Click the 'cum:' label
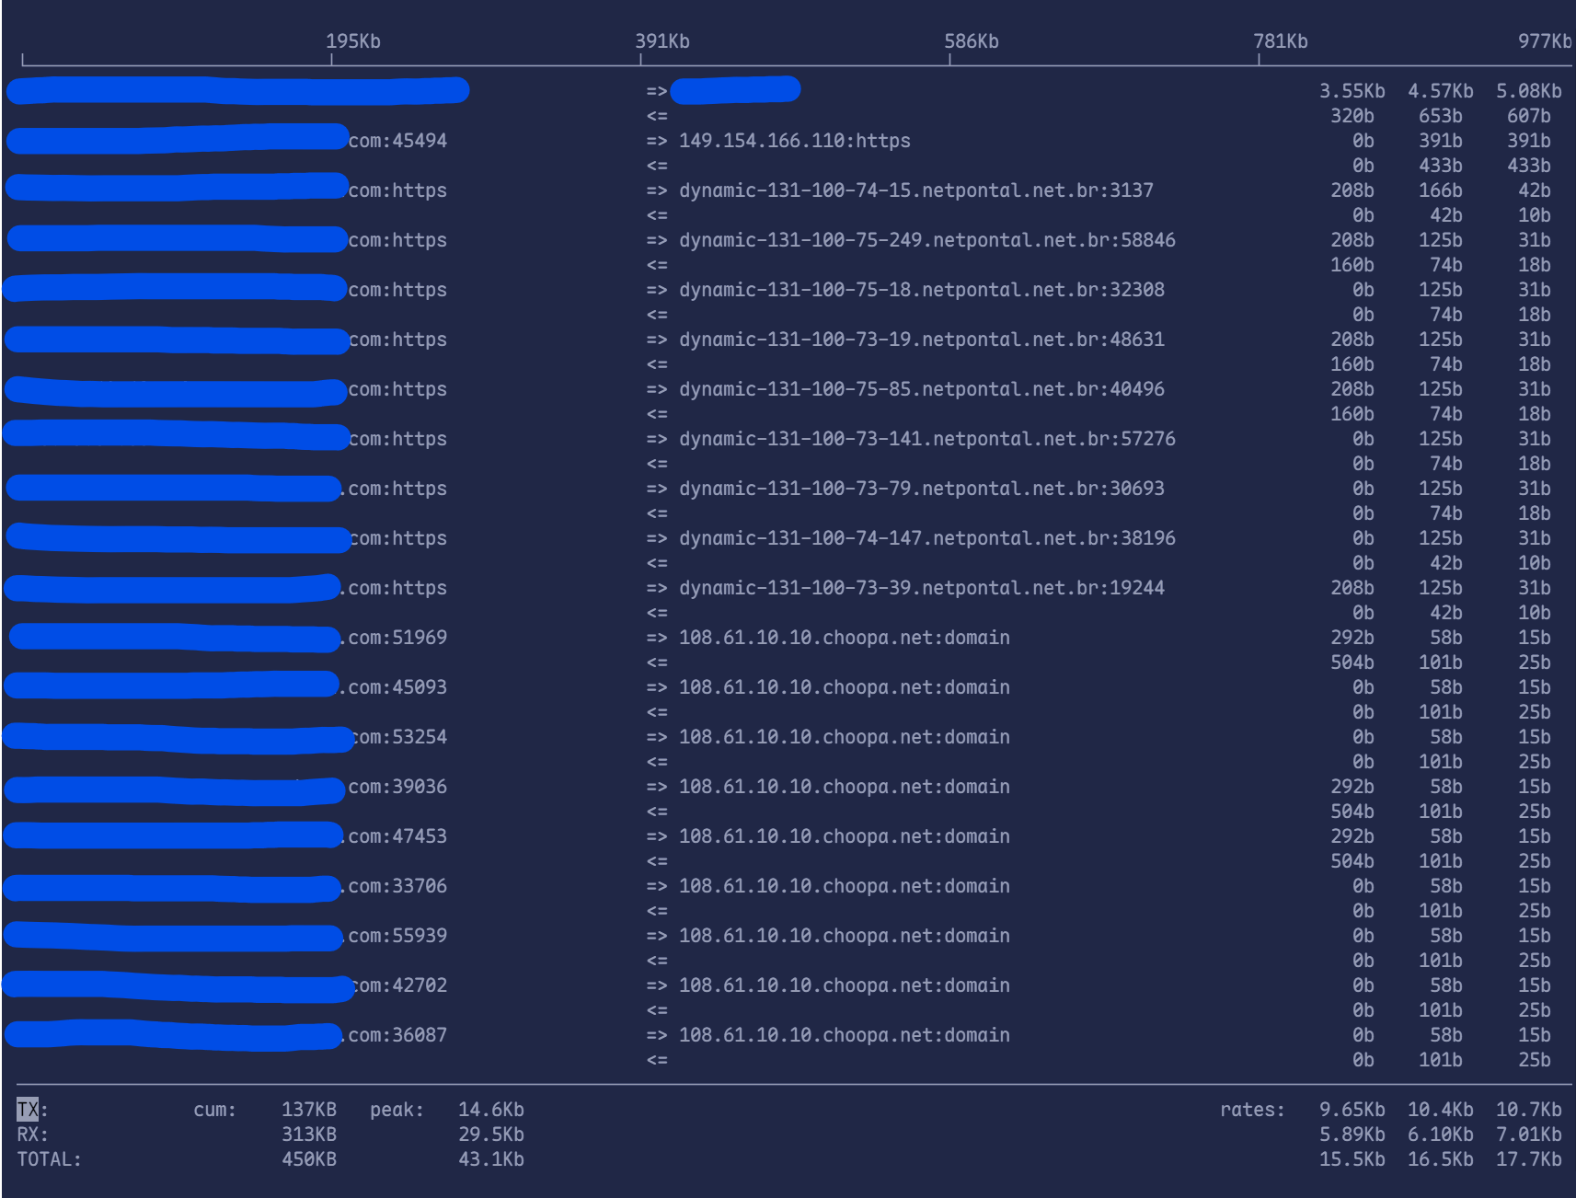Image resolution: width=1576 pixels, height=1198 pixels. [214, 1110]
